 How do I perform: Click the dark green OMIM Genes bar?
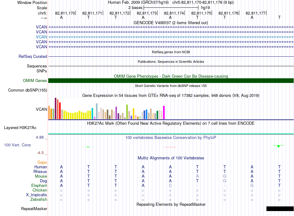(171, 81)
